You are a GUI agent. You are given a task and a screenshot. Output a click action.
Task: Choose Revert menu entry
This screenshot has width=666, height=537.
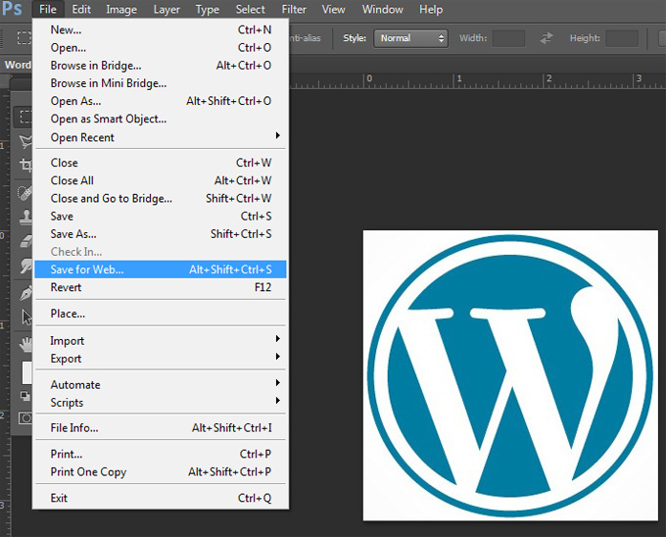(x=161, y=287)
